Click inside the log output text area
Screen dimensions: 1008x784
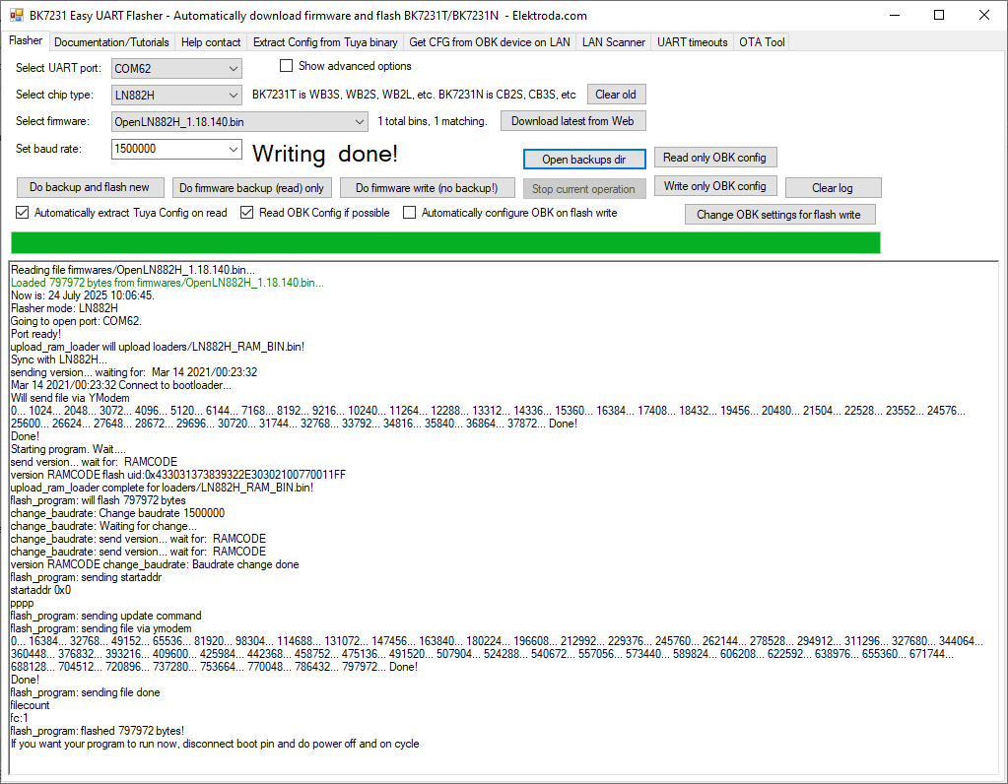[x=504, y=518]
